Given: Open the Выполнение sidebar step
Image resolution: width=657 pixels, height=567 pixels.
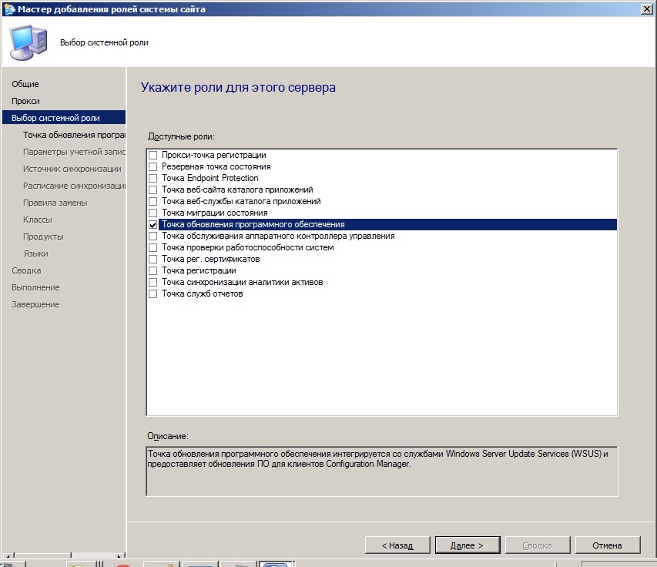Looking at the screenshot, I should 35,287.
